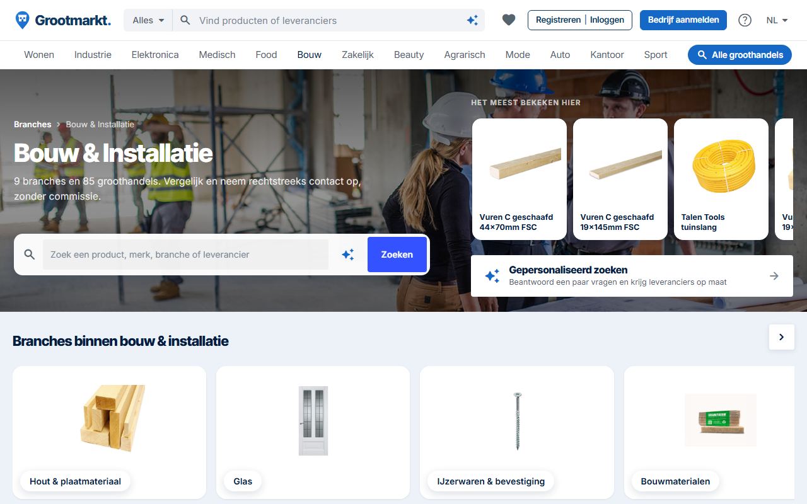The height and width of the screenshot is (504, 807).
Task: Click the Registreren link
Action: pyautogui.click(x=558, y=20)
